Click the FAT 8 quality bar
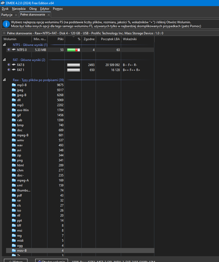 tap(73, 65)
